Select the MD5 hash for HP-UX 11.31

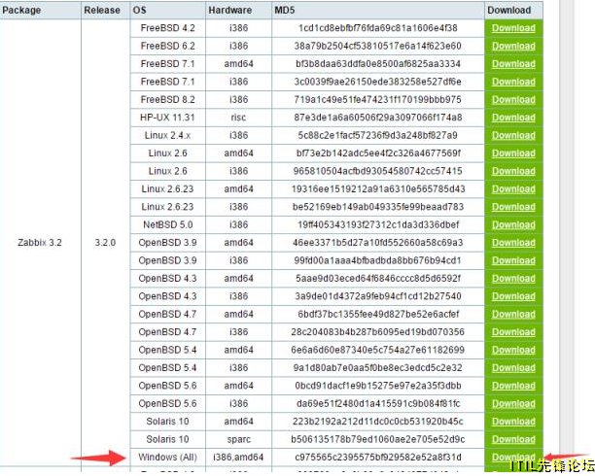(378, 118)
